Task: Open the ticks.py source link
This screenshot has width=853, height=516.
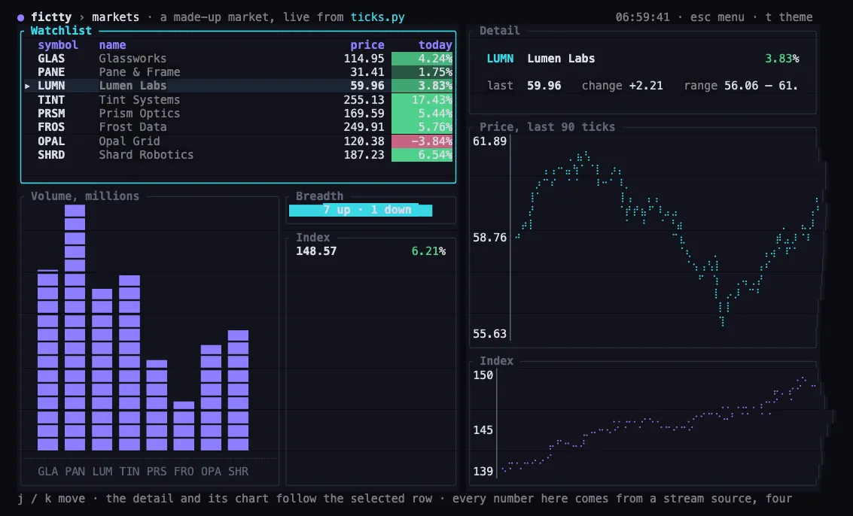Action: [x=377, y=17]
